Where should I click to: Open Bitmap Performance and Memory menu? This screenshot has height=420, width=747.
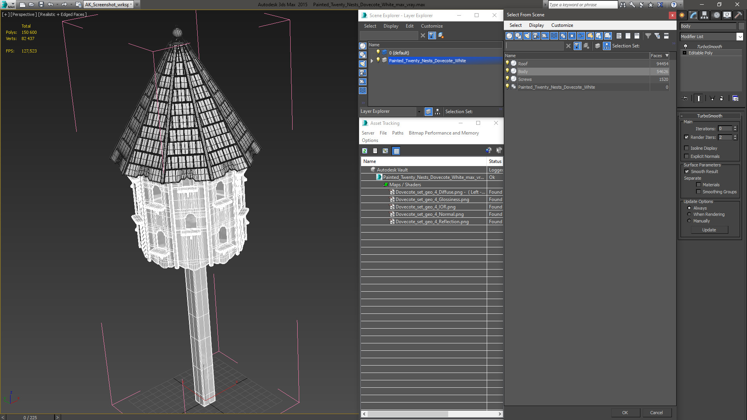[444, 133]
